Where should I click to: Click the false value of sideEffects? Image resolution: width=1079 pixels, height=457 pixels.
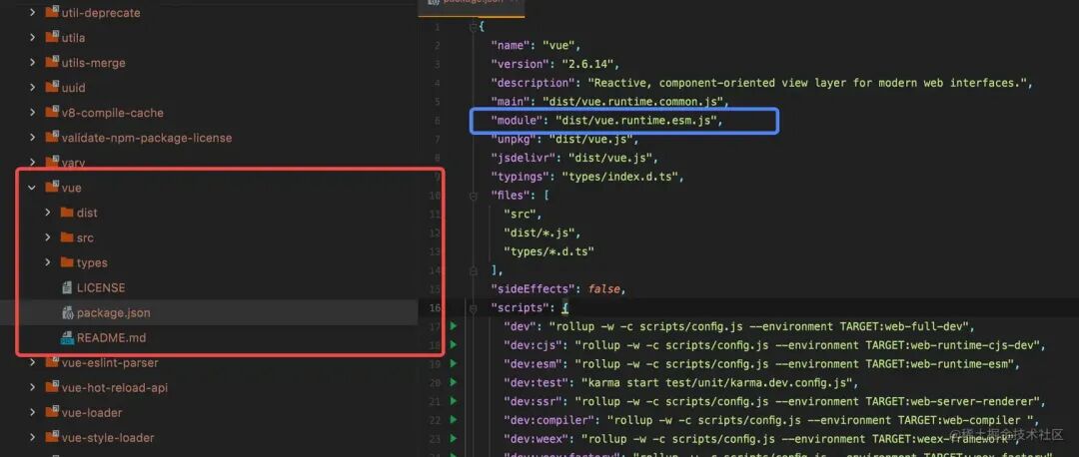click(603, 289)
